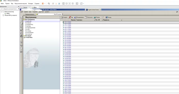
Task: Open the dropdown arrow next to the pause icon
Action: click(45, 4)
